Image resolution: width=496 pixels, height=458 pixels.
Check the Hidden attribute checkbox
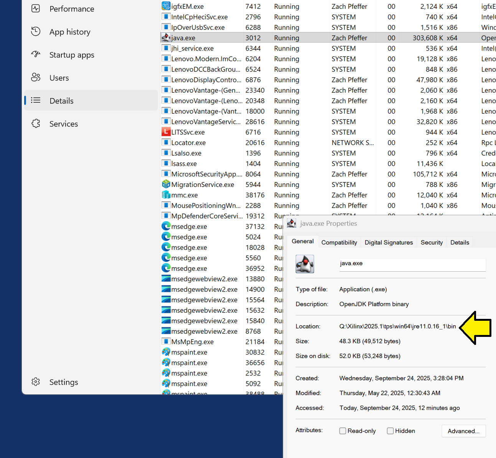[x=390, y=431]
